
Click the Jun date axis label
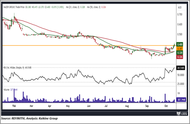coord(89,106)
